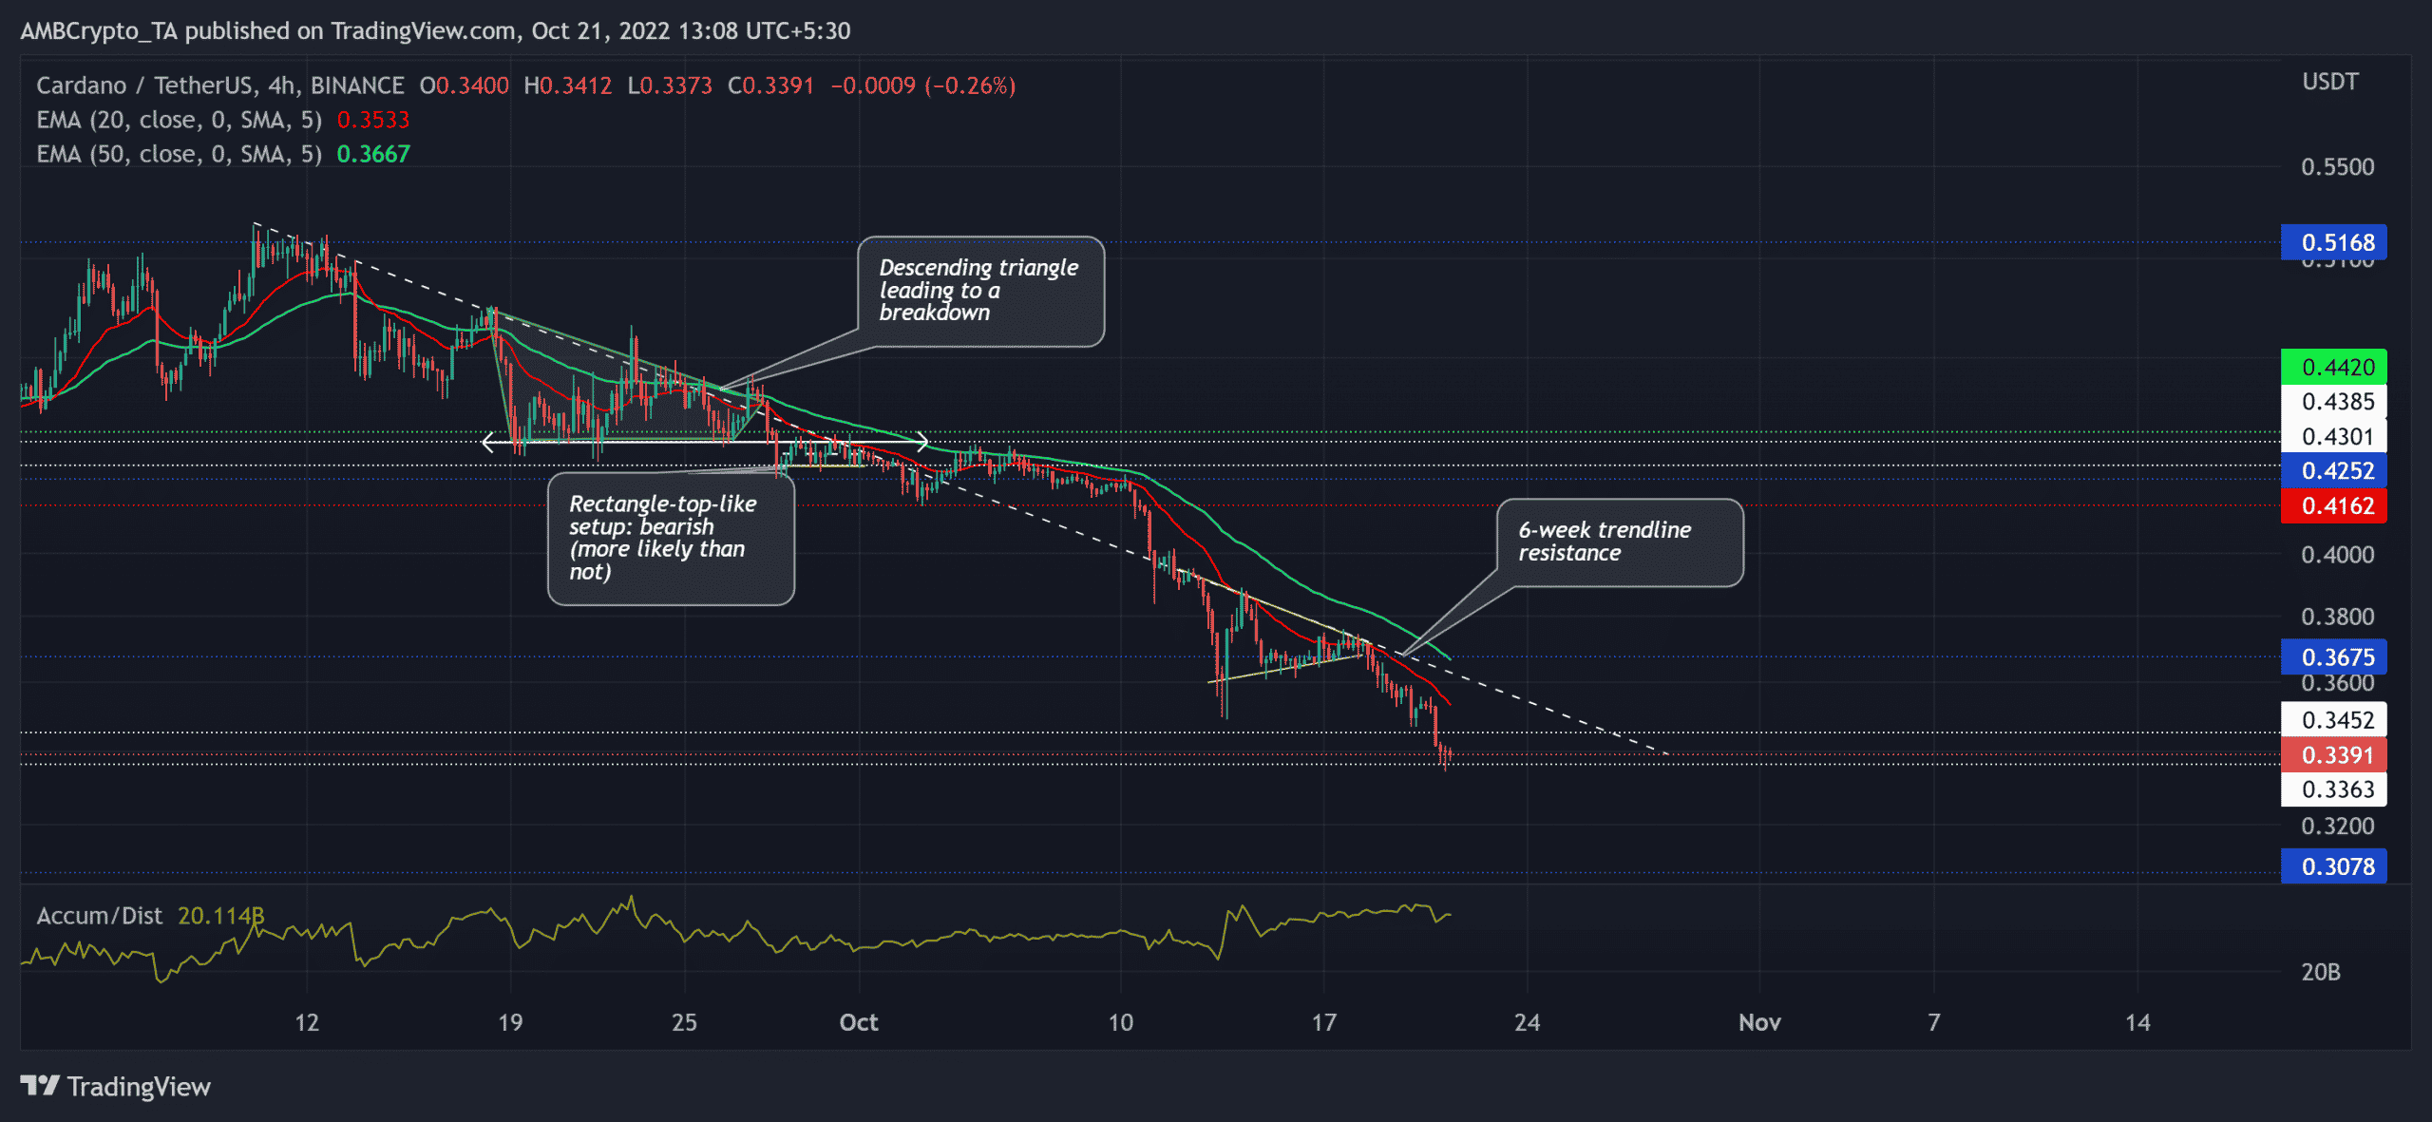Click the blue 0.4252 price label
Screen dimensions: 2432x1122
tap(2334, 471)
